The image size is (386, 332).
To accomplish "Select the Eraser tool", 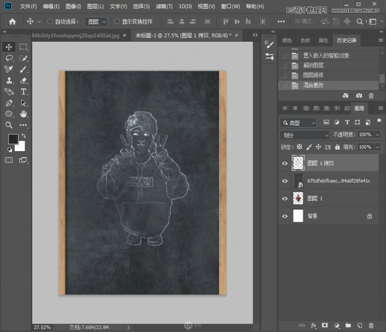I will click(x=23, y=81).
